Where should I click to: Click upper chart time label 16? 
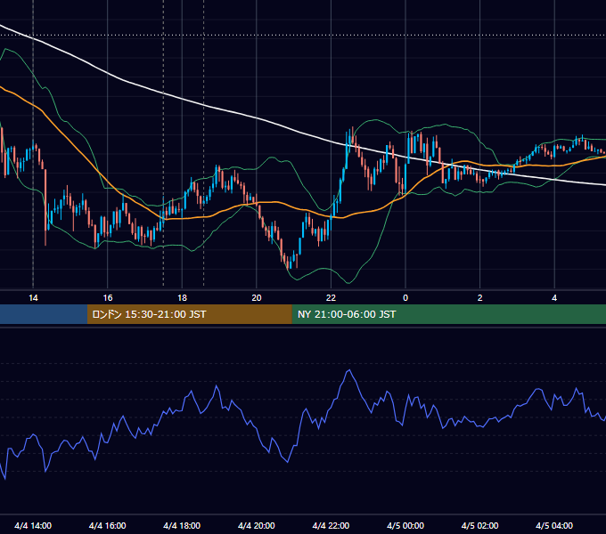(108, 298)
